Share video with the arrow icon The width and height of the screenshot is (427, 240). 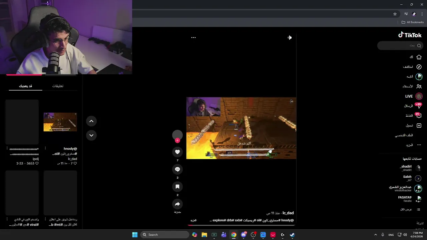(177, 204)
